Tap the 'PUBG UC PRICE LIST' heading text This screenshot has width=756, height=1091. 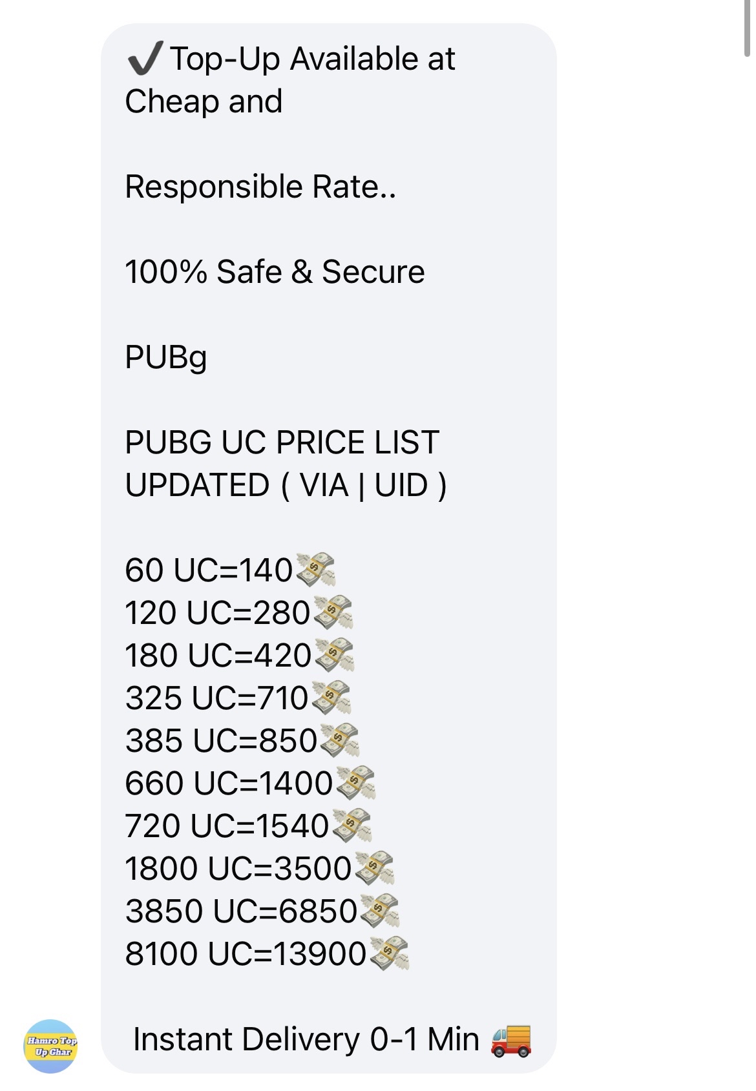coord(282,442)
